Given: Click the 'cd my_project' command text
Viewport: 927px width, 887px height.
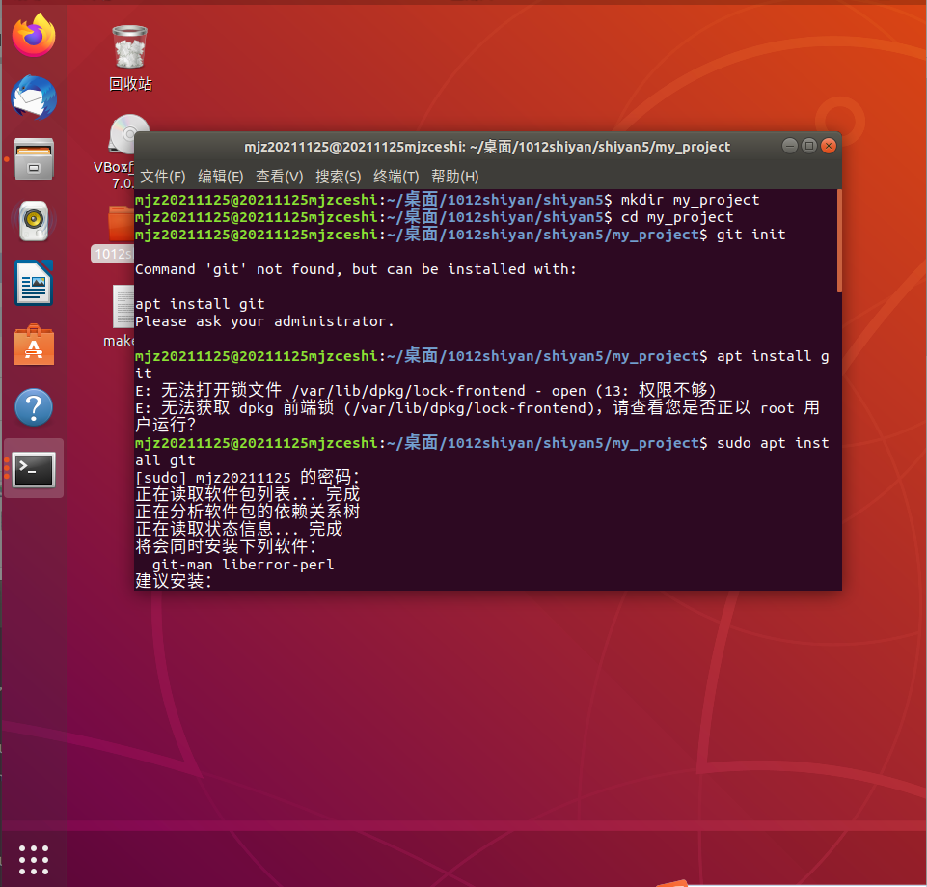Looking at the screenshot, I should click(x=677, y=217).
